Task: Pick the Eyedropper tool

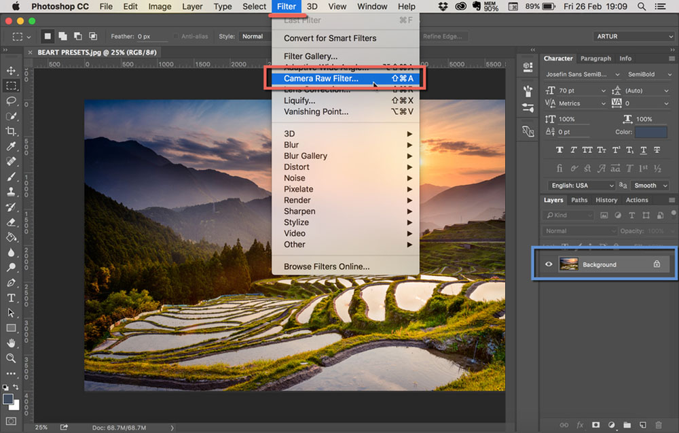Action: click(x=10, y=145)
